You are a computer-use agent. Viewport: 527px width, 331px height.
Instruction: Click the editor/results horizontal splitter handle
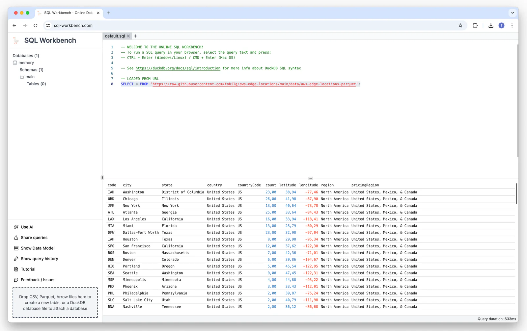pyautogui.click(x=310, y=178)
